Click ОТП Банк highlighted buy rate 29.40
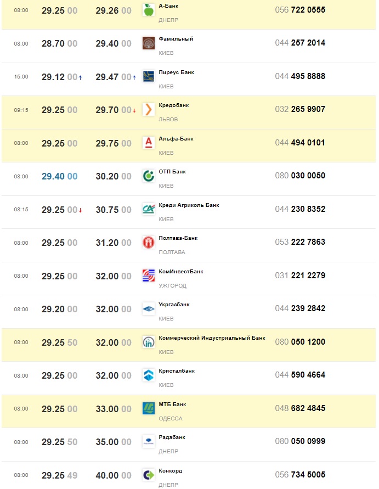The image size is (379, 489). pyautogui.click(x=59, y=176)
